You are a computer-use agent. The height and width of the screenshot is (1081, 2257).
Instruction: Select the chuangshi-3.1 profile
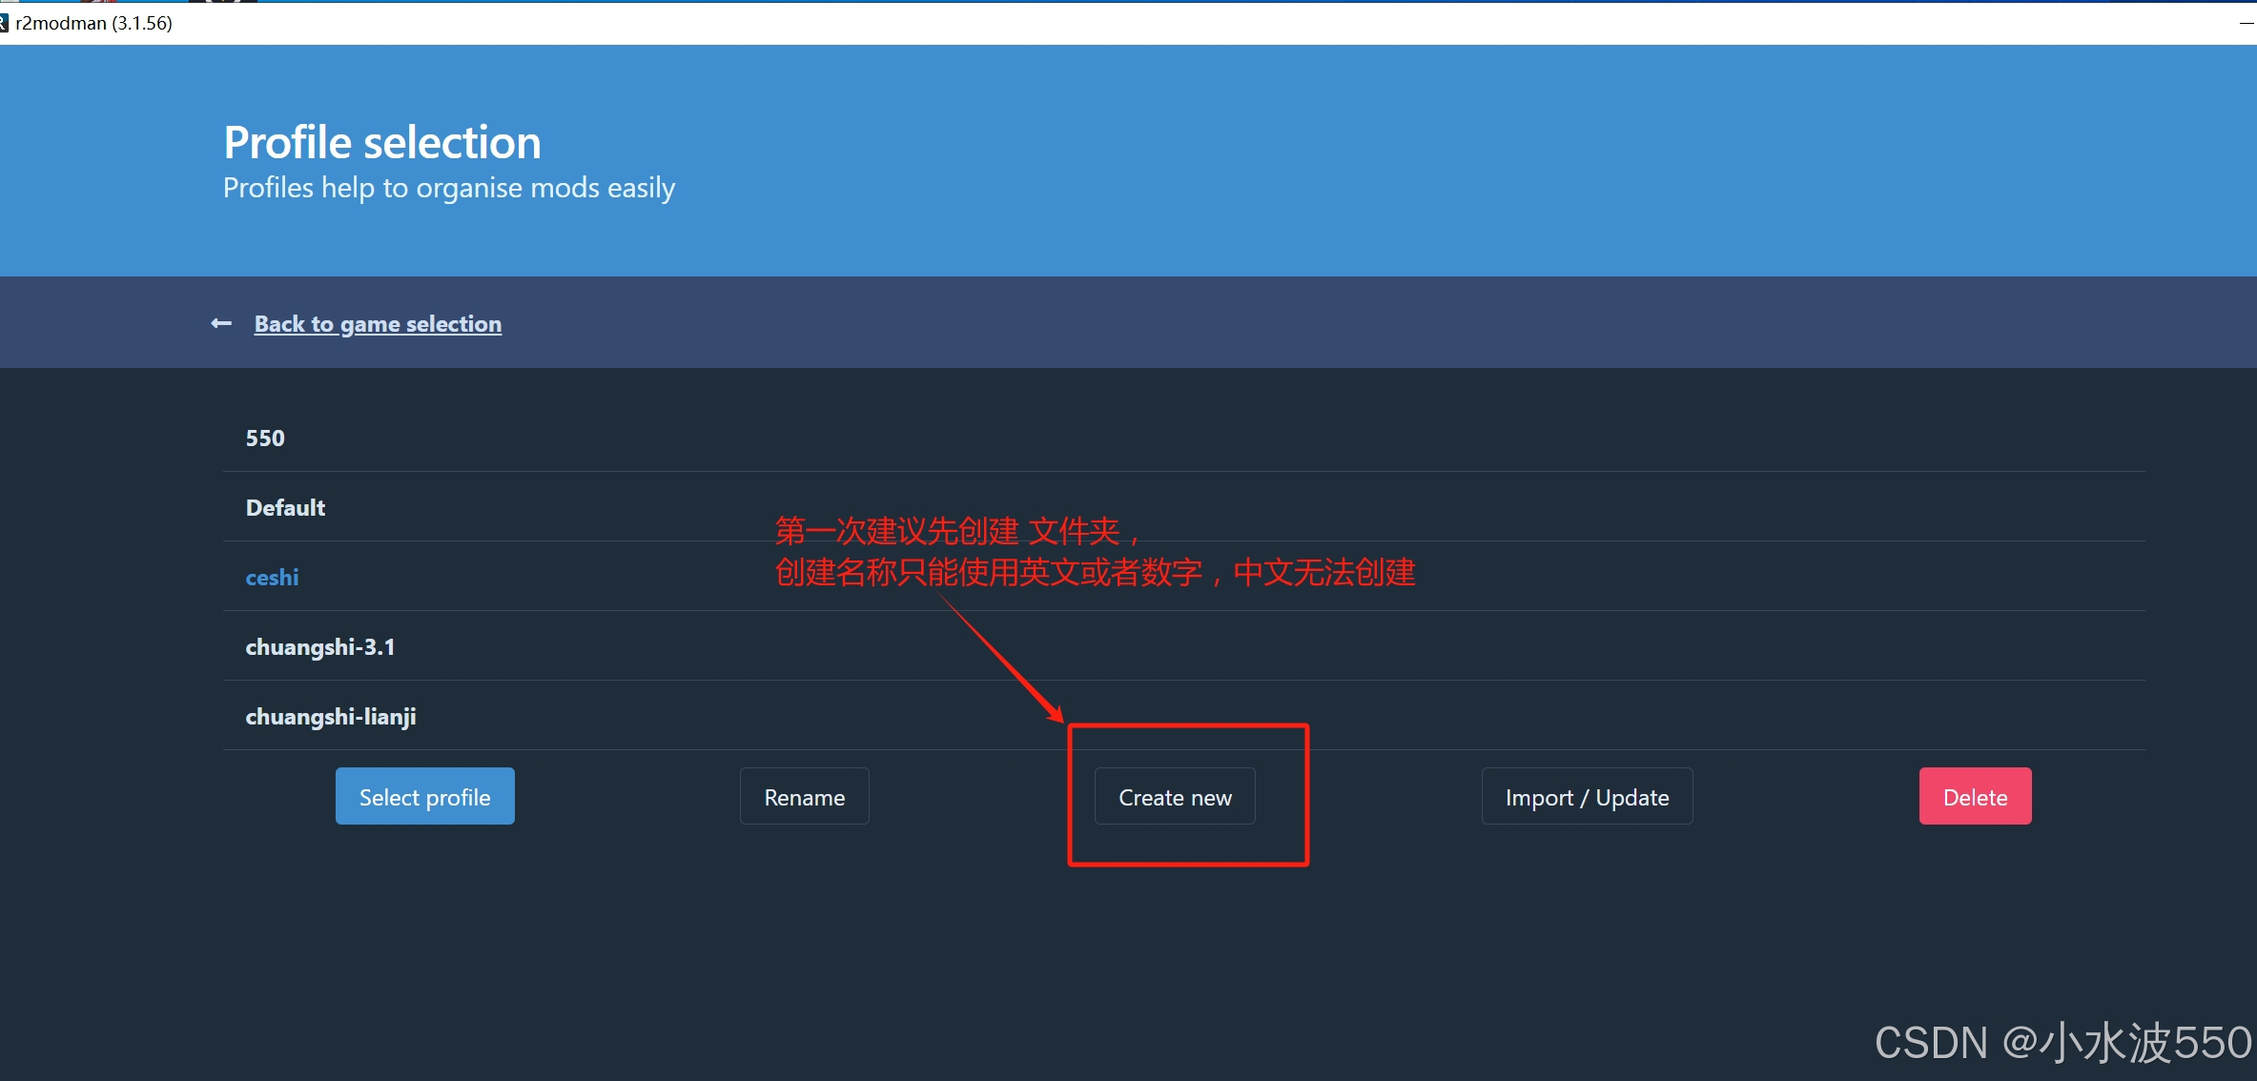[x=320, y=647]
